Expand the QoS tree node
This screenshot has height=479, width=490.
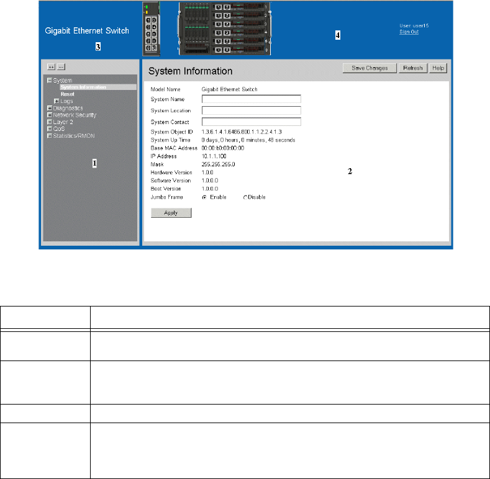(49, 129)
